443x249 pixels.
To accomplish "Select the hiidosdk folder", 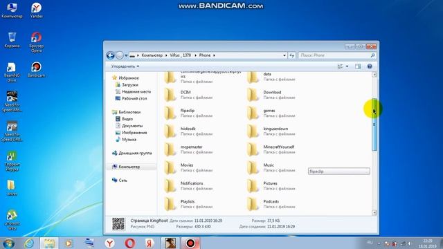I will (x=188, y=131).
